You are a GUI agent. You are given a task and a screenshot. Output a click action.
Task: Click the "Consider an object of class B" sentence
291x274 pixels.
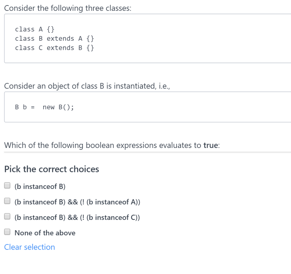click(x=87, y=86)
